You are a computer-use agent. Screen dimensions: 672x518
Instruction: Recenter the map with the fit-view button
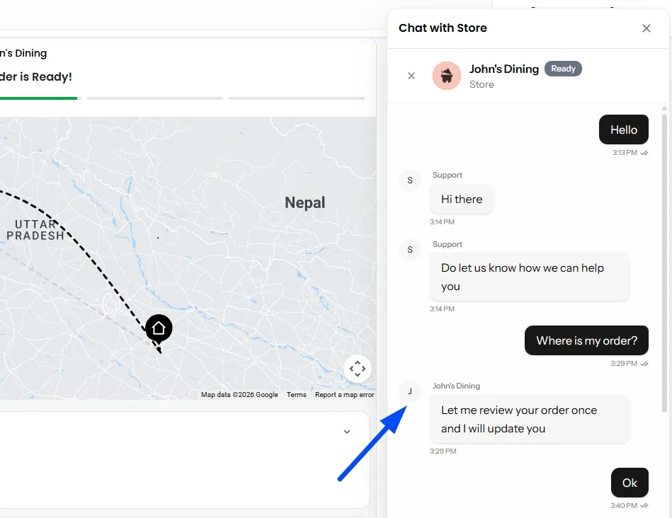(x=358, y=369)
